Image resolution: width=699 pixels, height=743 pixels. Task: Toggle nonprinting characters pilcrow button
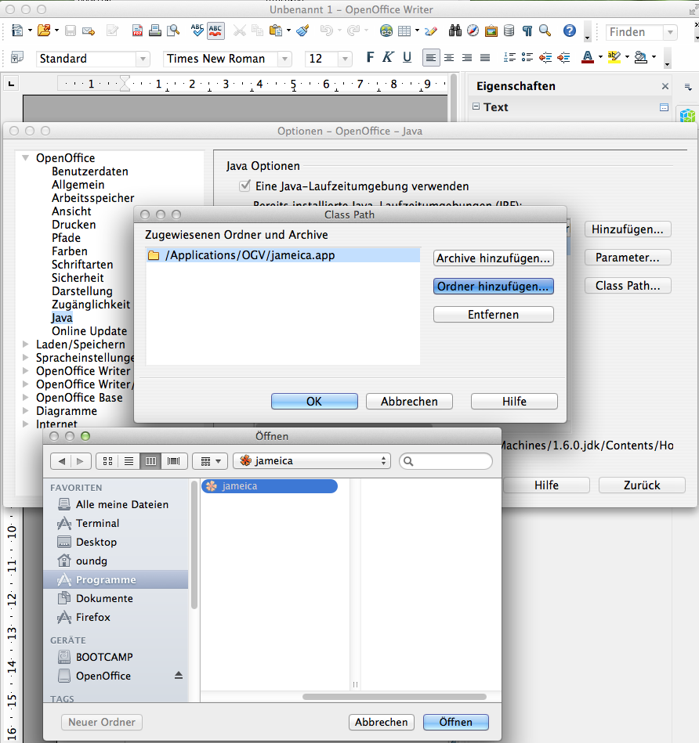(527, 31)
